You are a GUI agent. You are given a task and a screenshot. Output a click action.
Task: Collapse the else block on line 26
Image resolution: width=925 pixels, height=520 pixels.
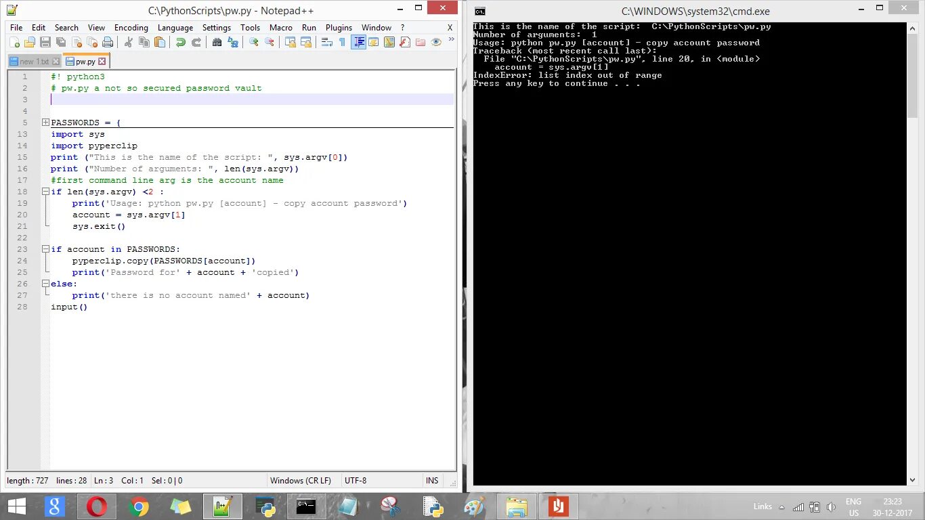click(45, 284)
